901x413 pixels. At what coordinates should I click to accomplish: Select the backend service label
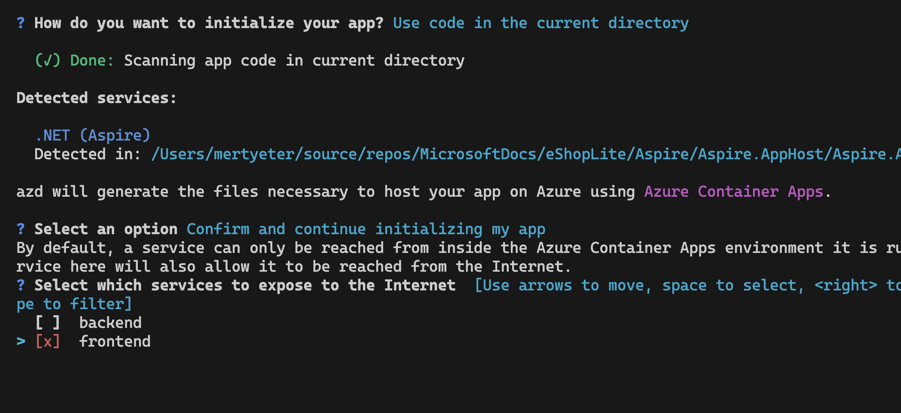[110, 323]
